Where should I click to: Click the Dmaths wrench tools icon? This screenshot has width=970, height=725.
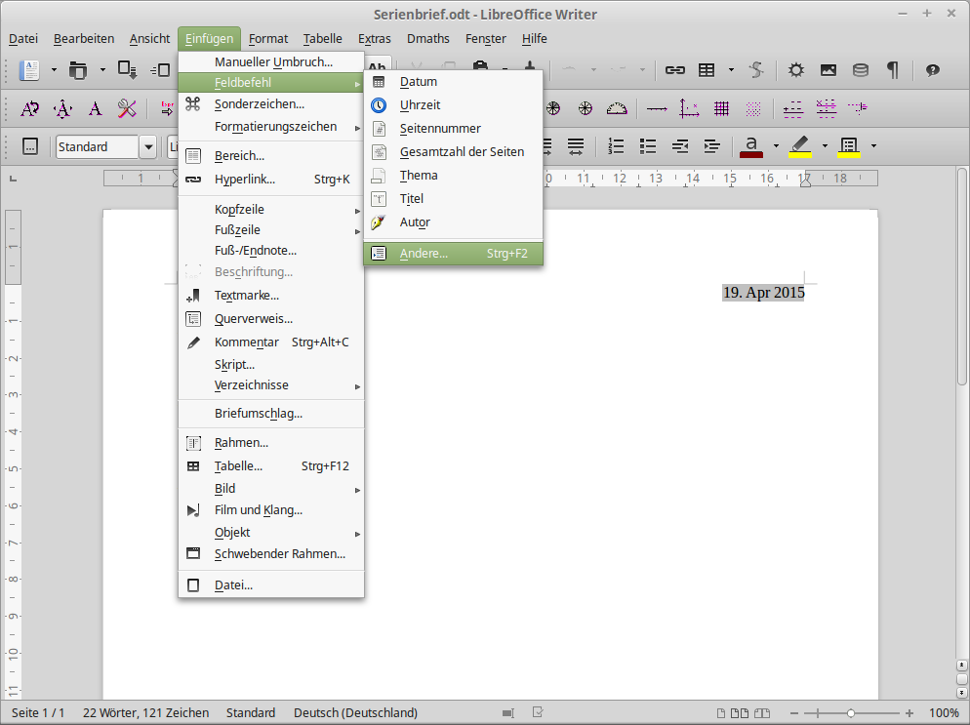[127, 108]
